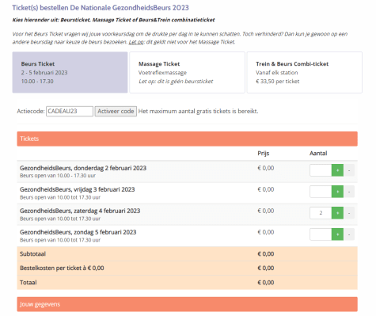
Task: Remove a ticket for vrijdag 3 februari
Action: [x=349, y=192]
